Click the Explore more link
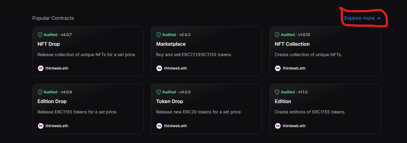The image size is (407, 143). (362, 18)
